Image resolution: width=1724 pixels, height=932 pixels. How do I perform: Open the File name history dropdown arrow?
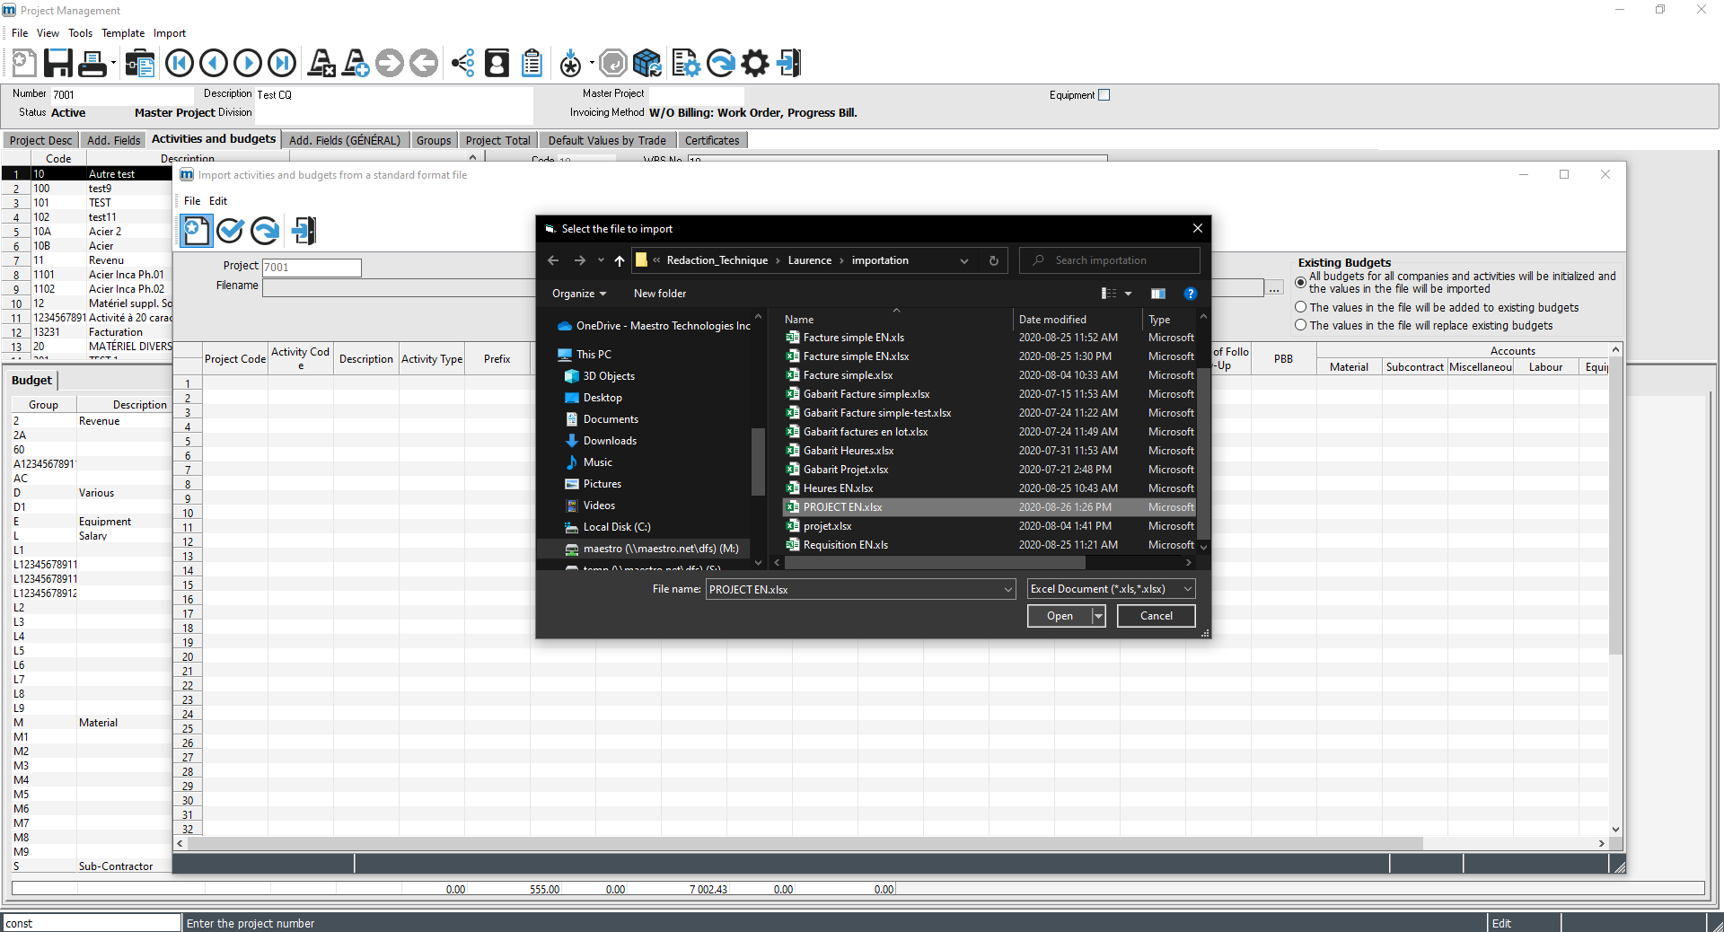point(1008,589)
